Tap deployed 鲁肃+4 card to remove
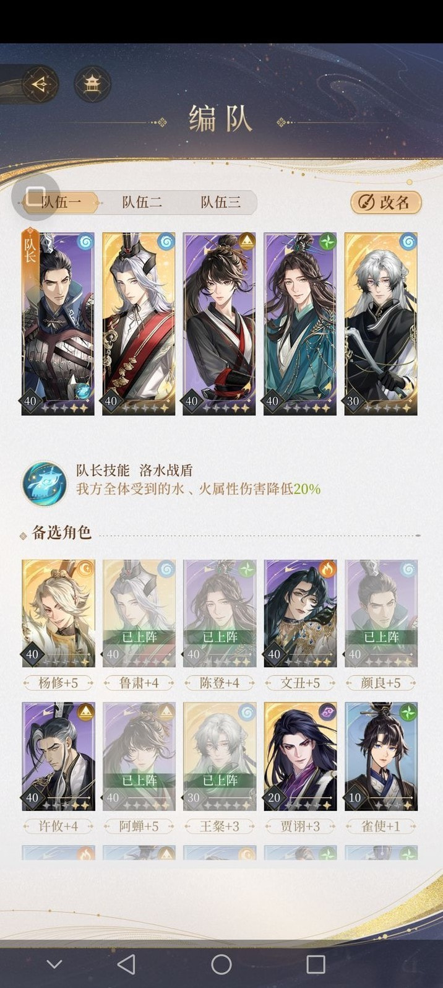The image size is (443, 988). (139, 613)
